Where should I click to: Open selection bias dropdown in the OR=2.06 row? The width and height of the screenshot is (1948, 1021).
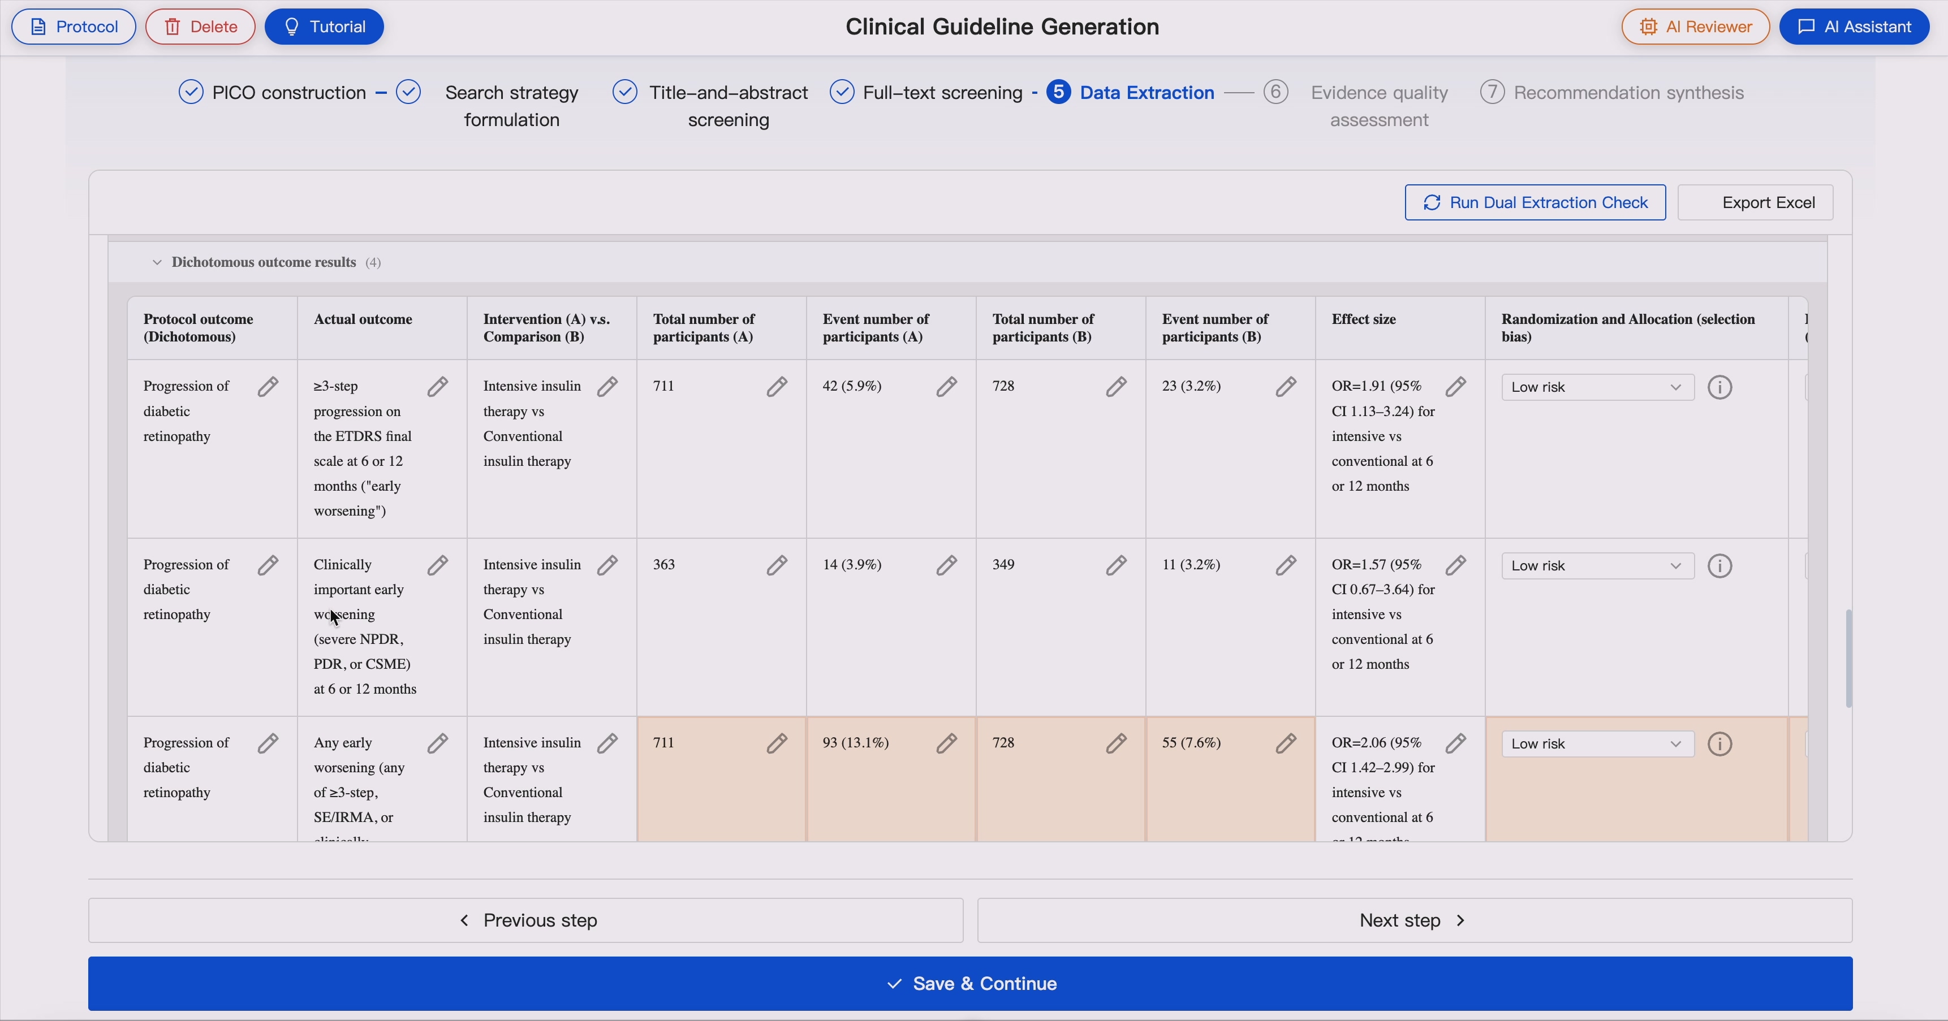coord(1597,743)
